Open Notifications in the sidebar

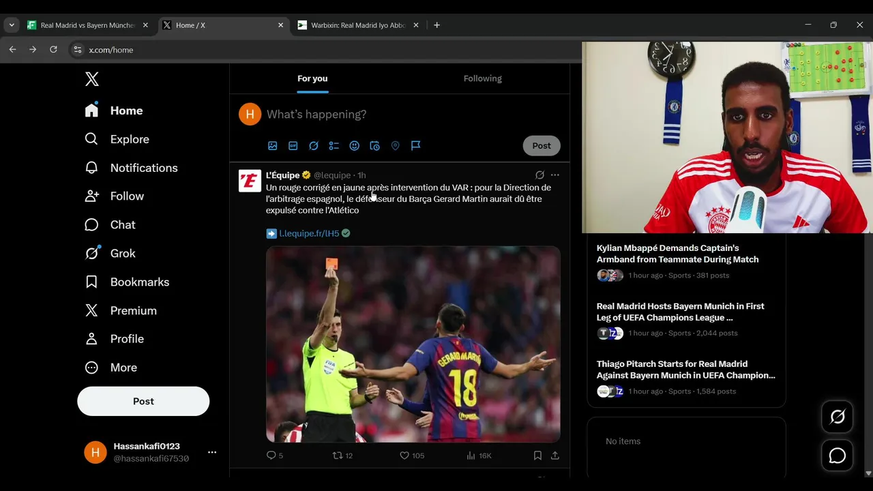point(131,168)
